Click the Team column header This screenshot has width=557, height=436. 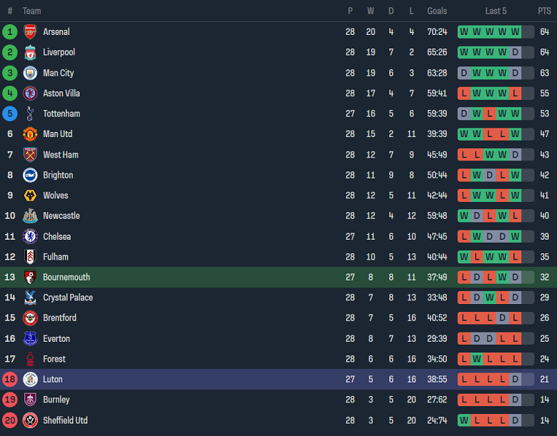[31, 11]
